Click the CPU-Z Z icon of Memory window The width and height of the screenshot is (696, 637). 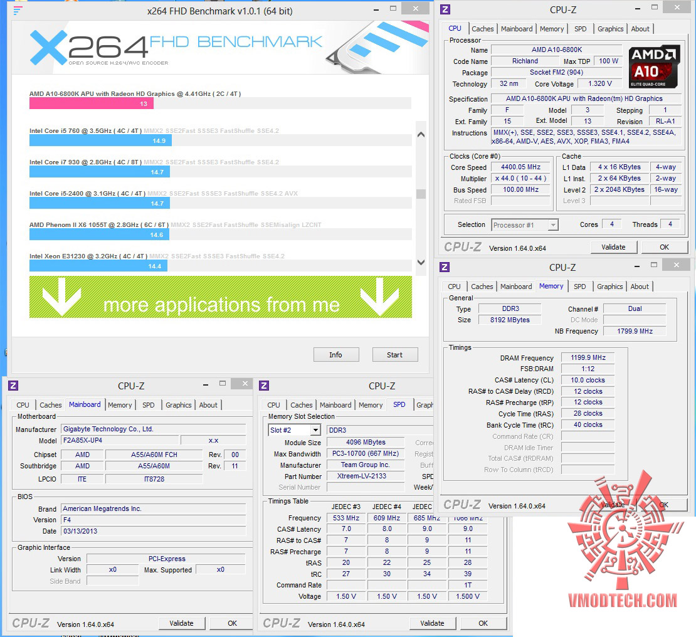click(x=445, y=267)
